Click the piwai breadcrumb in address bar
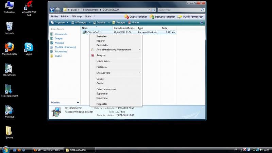This screenshot has height=153, width=272. tap(74, 10)
